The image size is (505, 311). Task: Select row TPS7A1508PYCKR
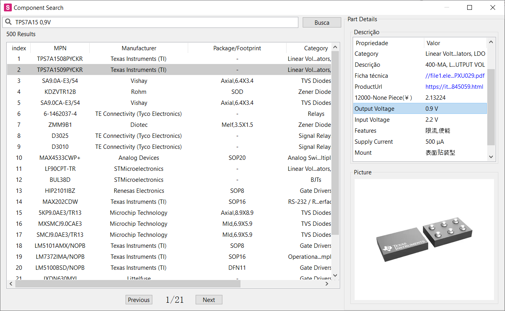click(169, 59)
